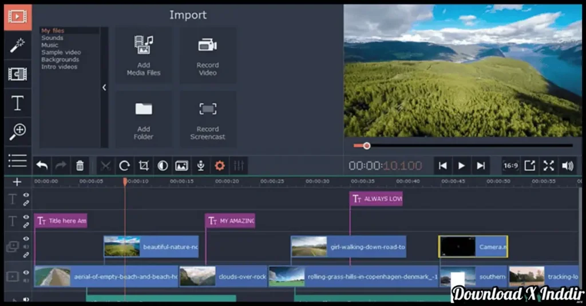Click Record Video
This screenshot has height=306, width=586.
[208, 55]
